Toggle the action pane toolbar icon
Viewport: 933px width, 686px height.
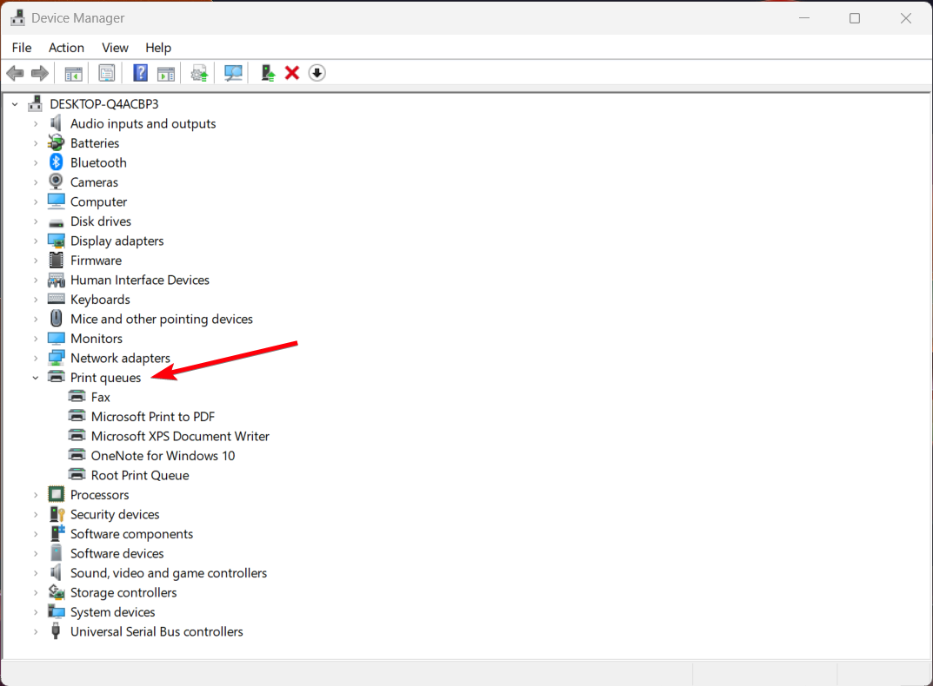166,73
